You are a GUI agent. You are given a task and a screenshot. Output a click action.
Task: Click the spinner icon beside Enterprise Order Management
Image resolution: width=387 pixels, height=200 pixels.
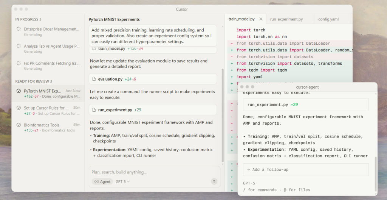[x=19, y=29]
